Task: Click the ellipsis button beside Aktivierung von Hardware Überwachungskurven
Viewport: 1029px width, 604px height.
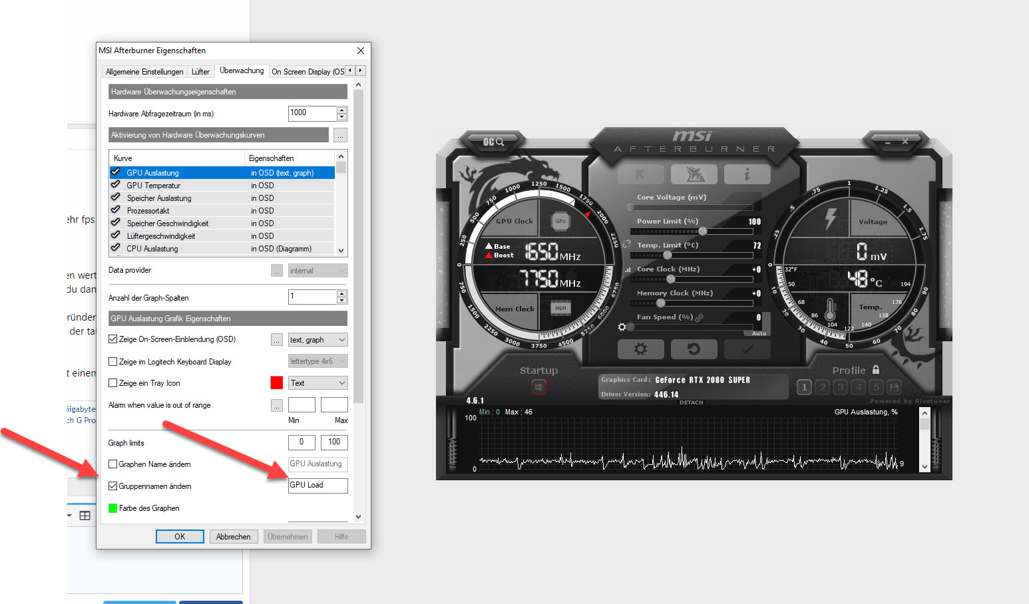Action: coord(340,135)
